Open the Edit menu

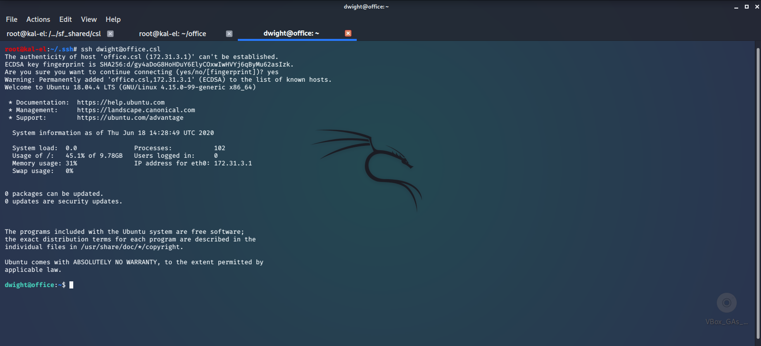66,19
